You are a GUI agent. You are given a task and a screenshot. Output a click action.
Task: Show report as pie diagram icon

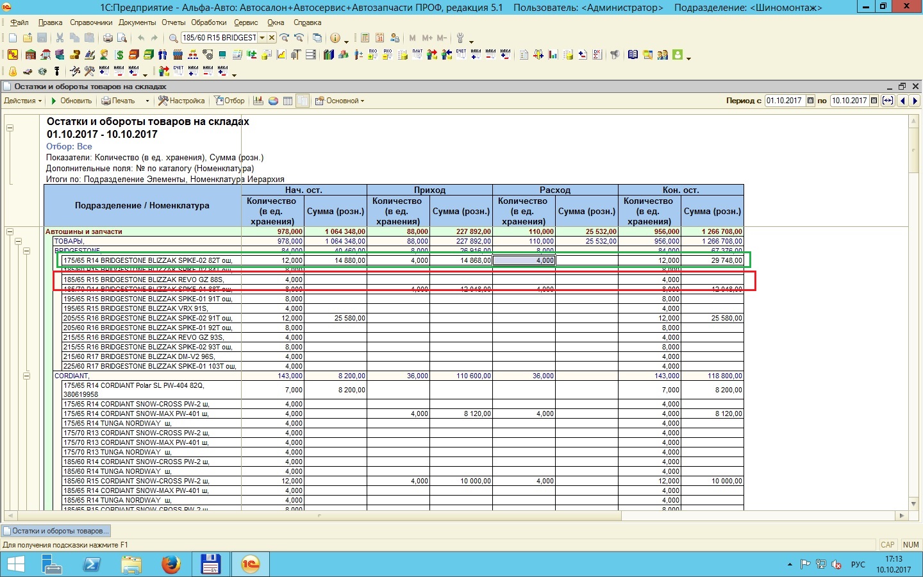273,101
